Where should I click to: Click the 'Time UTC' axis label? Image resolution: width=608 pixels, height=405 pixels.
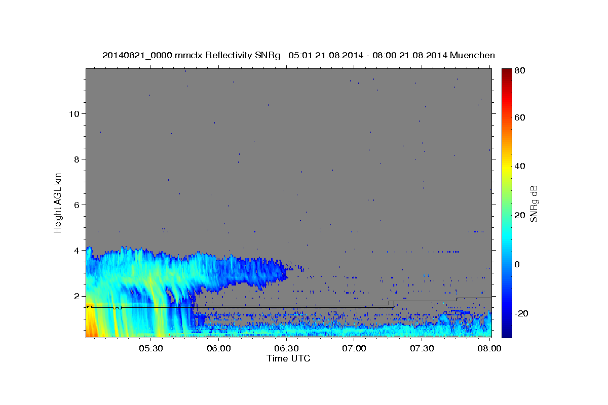click(288, 358)
